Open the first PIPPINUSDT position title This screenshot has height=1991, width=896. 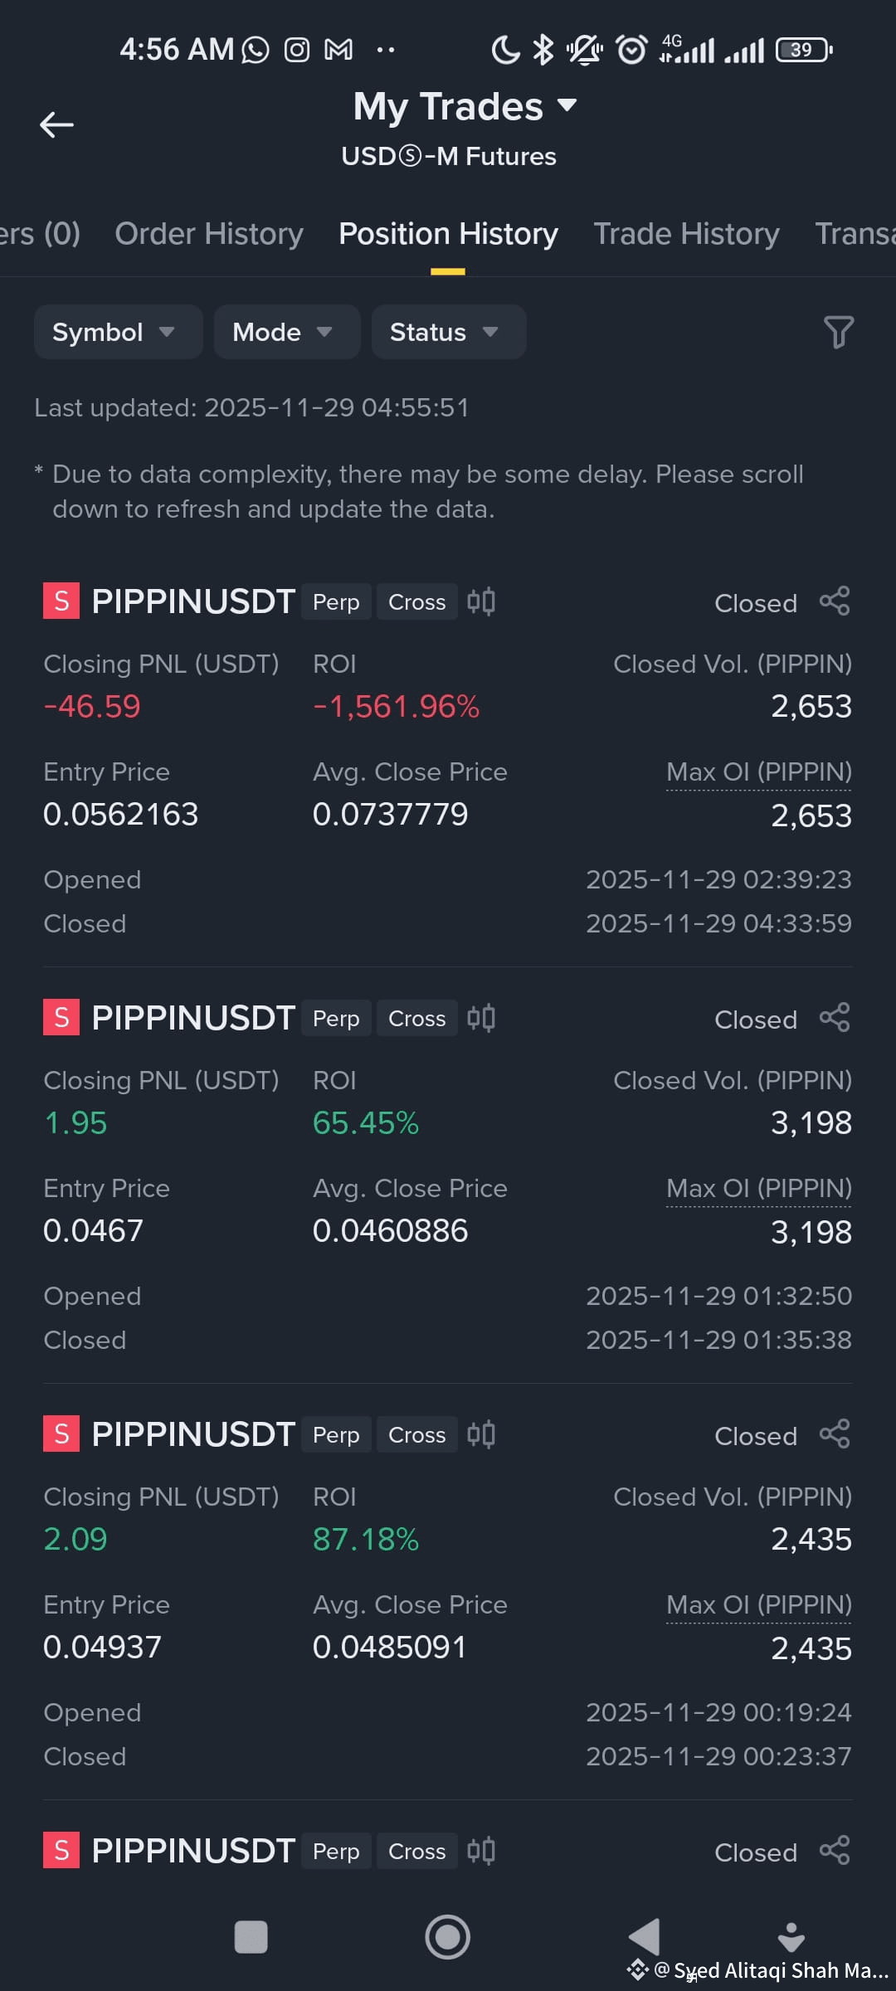(x=193, y=601)
